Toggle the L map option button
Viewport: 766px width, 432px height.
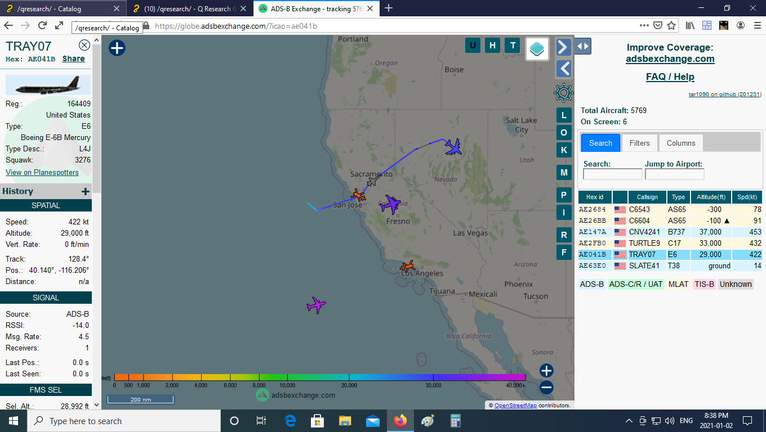(564, 115)
